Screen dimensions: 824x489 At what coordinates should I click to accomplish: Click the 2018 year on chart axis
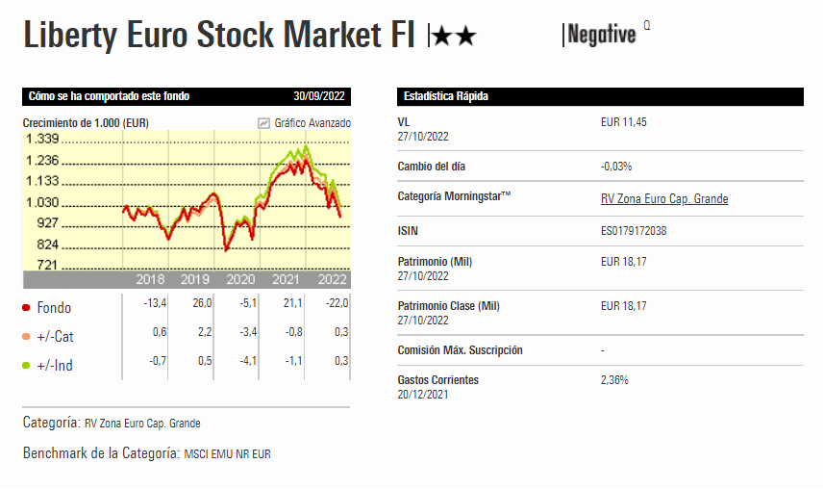(x=150, y=280)
